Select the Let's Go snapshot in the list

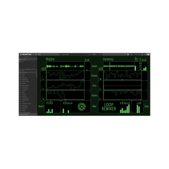pyautogui.click(x=28, y=72)
